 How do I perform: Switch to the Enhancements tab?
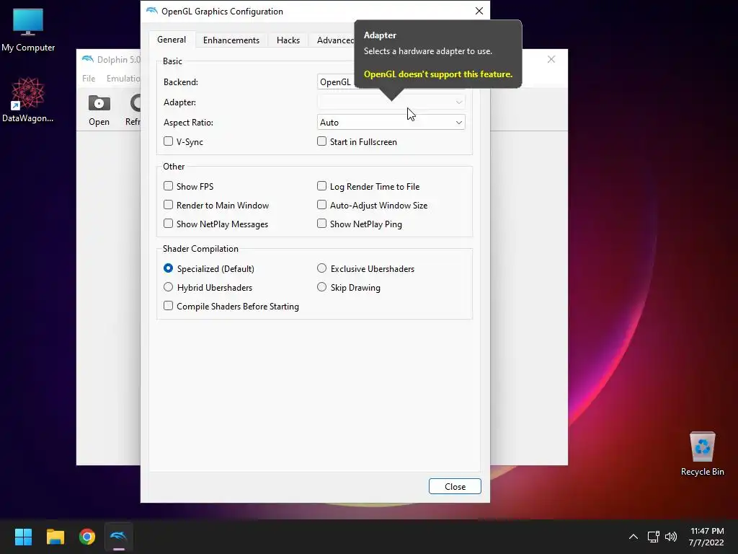coord(231,40)
